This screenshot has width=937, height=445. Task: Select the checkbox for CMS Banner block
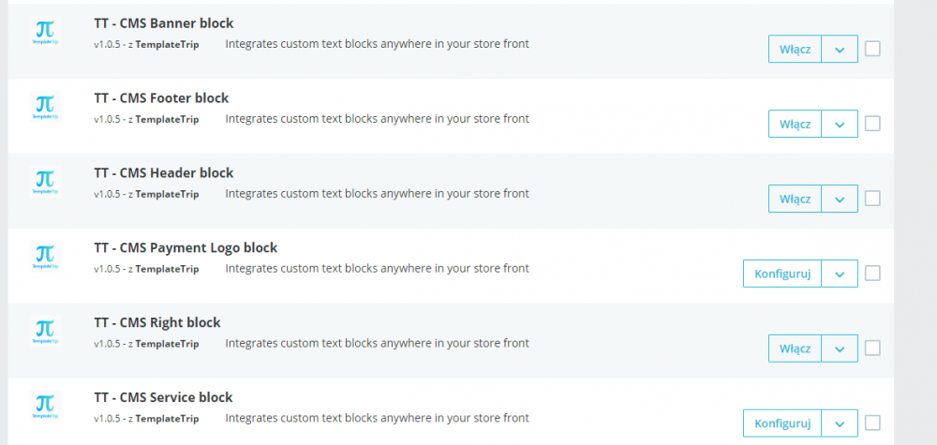(x=872, y=49)
